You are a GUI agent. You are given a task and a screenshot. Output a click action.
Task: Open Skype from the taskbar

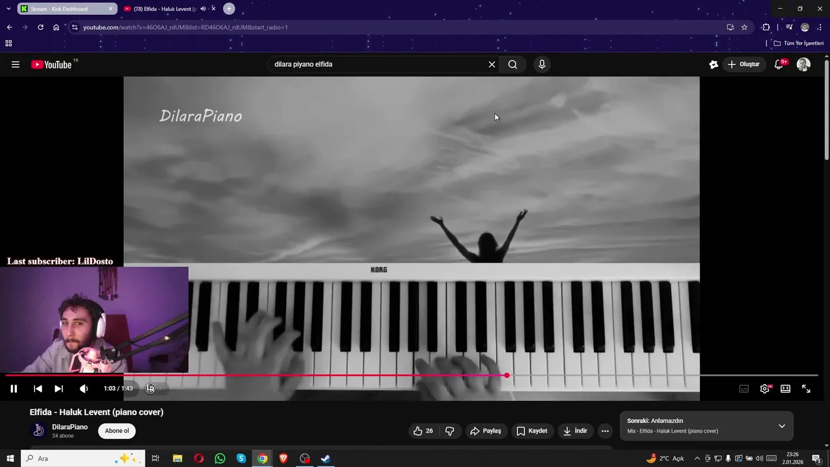pyautogui.click(x=241, y=459)
